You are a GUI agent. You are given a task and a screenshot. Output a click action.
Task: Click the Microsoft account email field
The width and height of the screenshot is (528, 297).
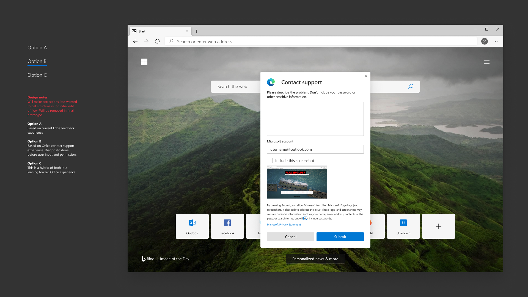[315, 149]
